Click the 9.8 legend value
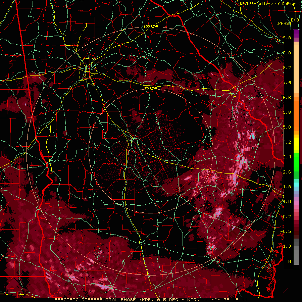This screenshot has width=302, height=302. coord(287,38)
